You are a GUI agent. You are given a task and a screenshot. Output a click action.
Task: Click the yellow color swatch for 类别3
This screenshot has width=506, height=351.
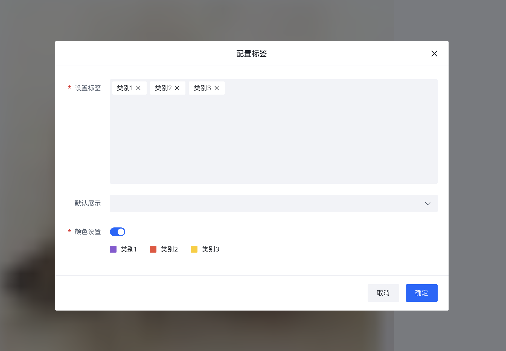pyautogui.click(x=194, y=249)
